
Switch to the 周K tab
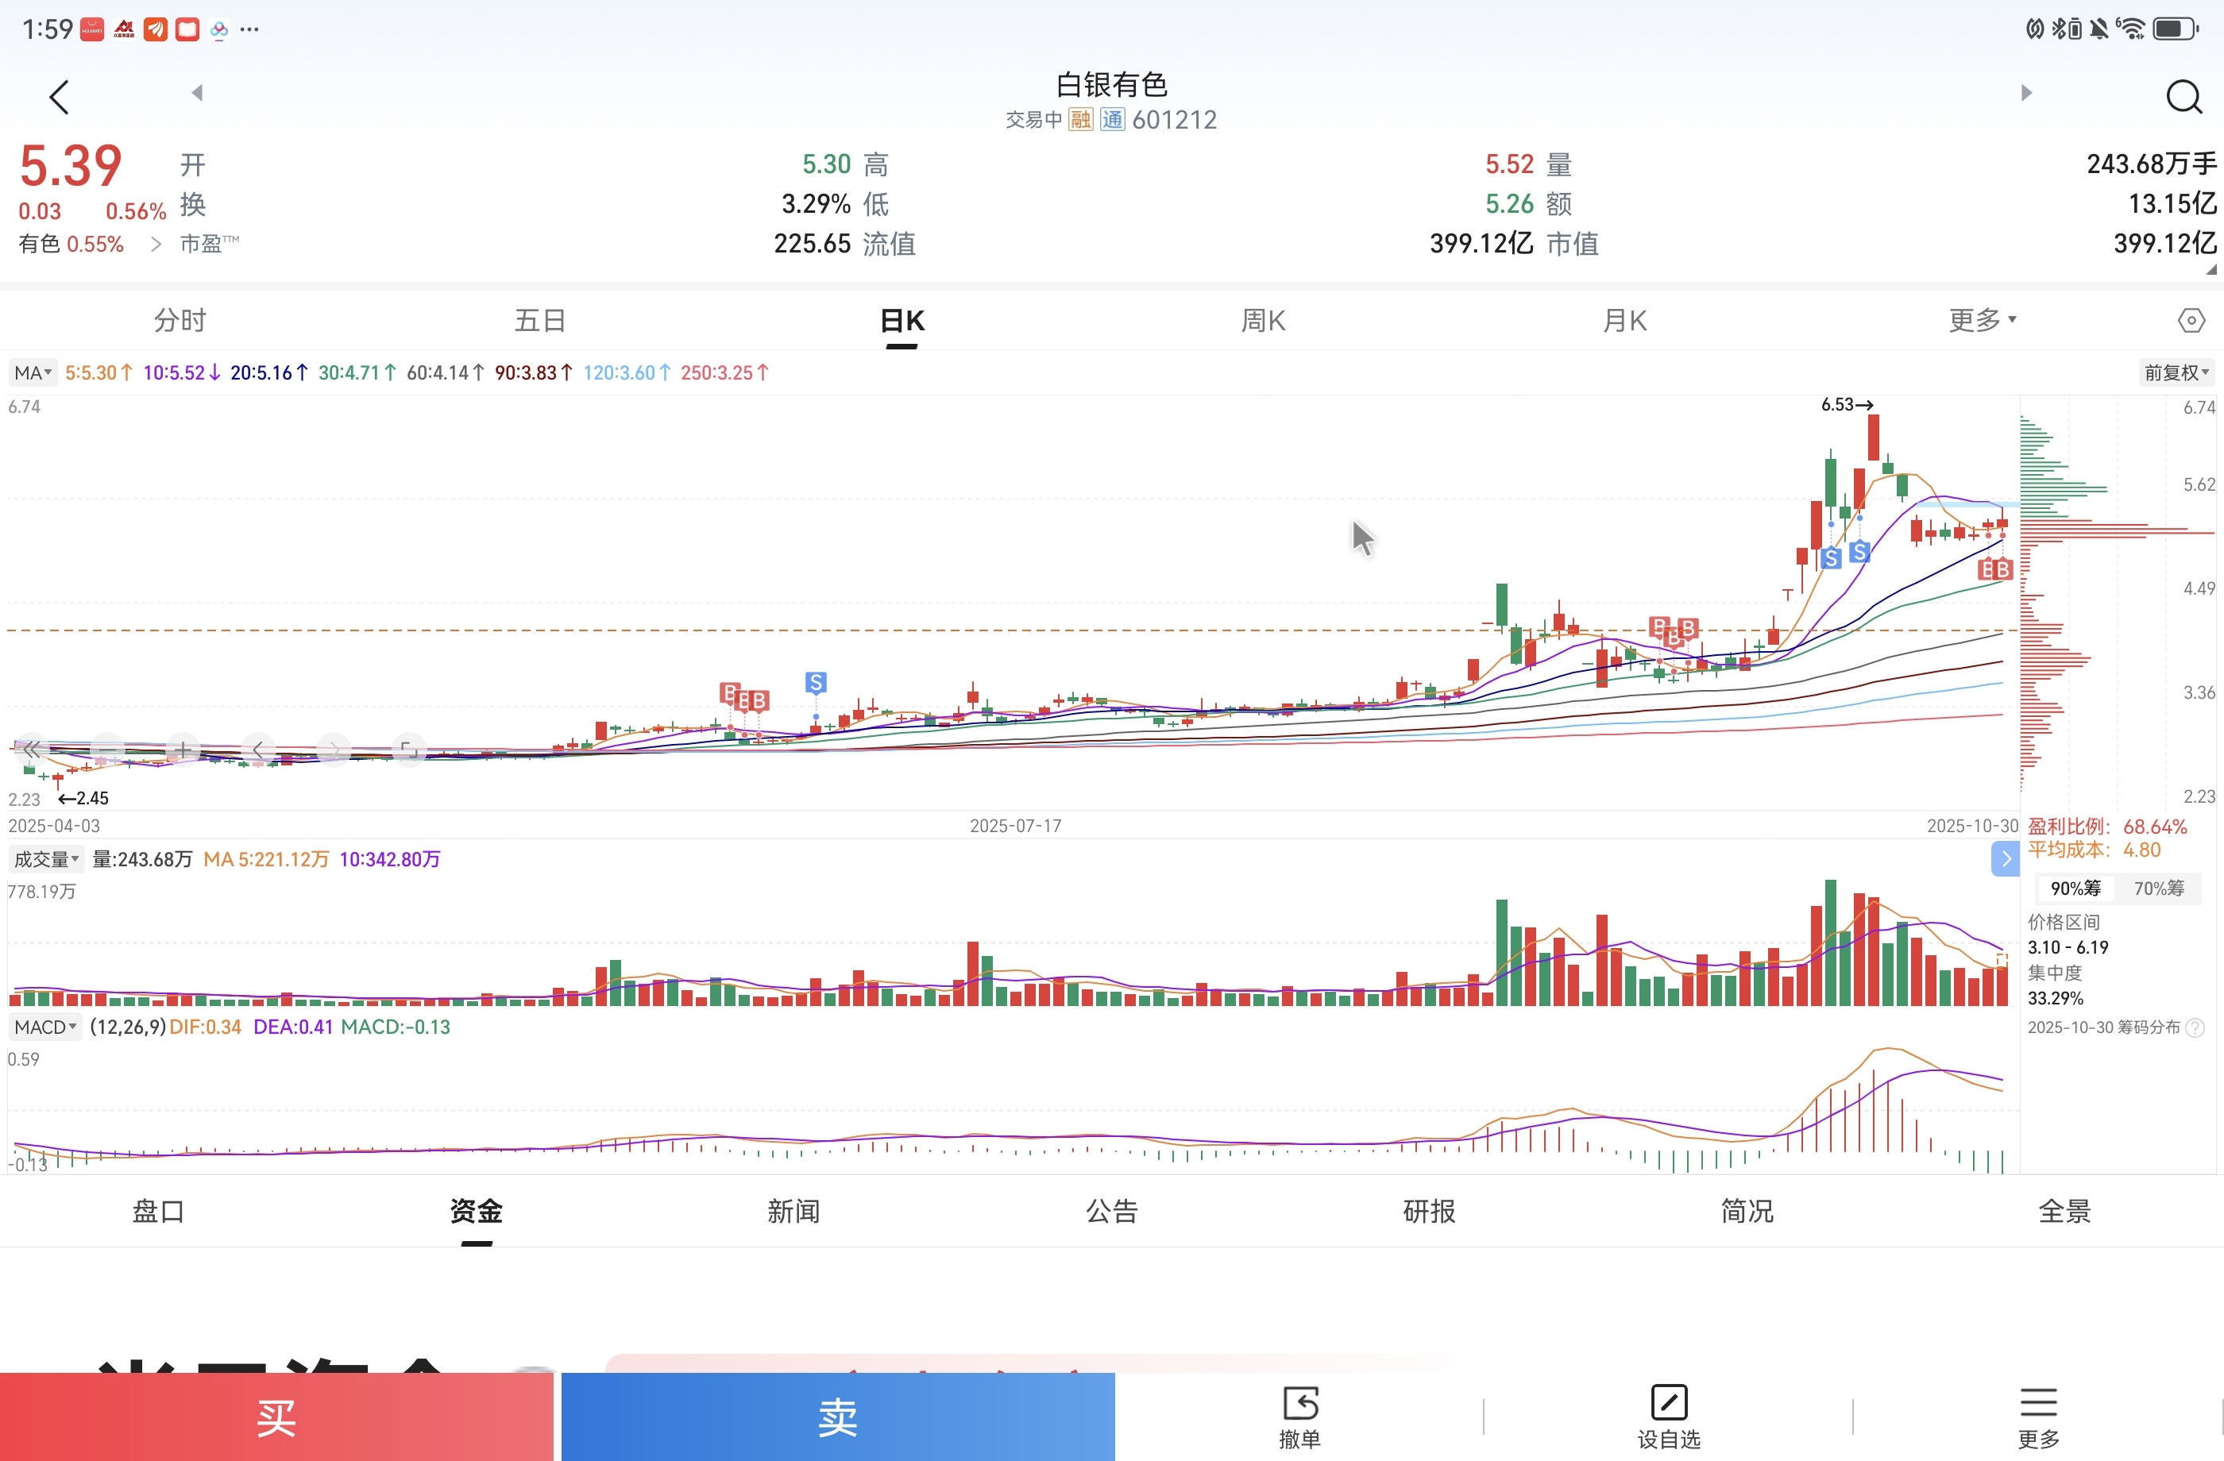[1262, 321]
